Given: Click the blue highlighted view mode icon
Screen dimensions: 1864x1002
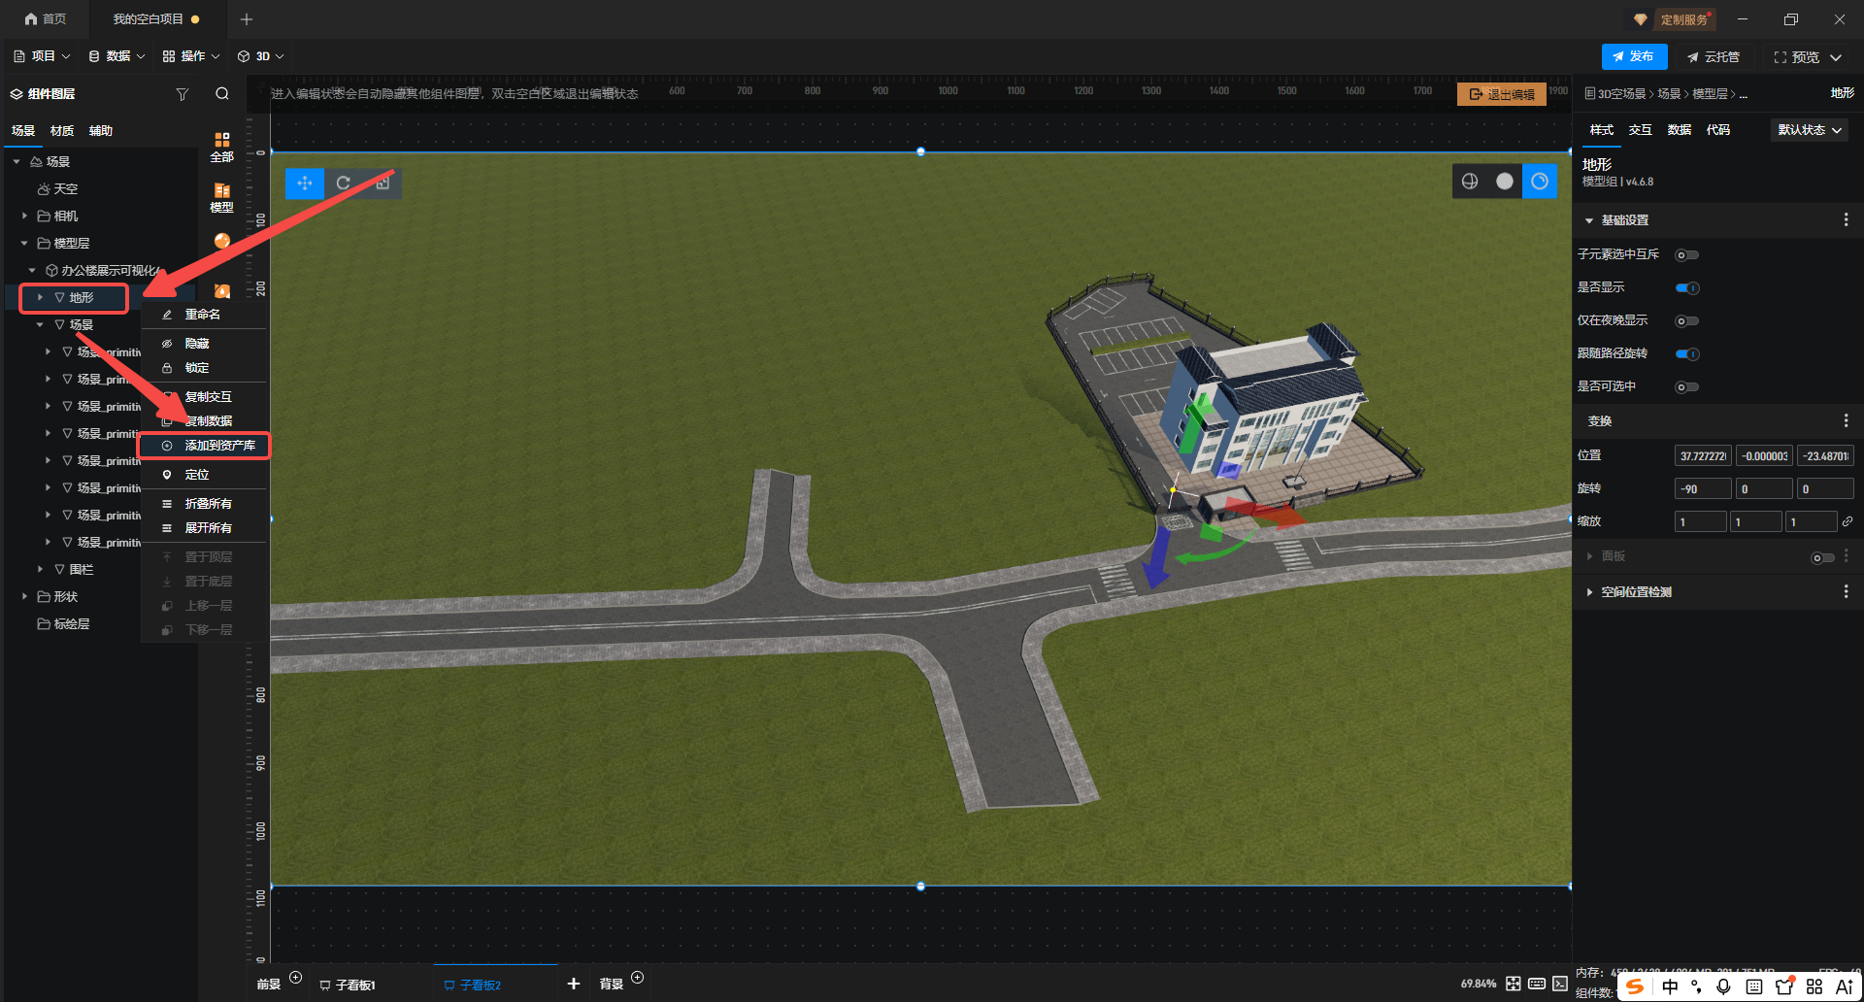Looking at the screenshot, I should click(x=1540, y=182).
